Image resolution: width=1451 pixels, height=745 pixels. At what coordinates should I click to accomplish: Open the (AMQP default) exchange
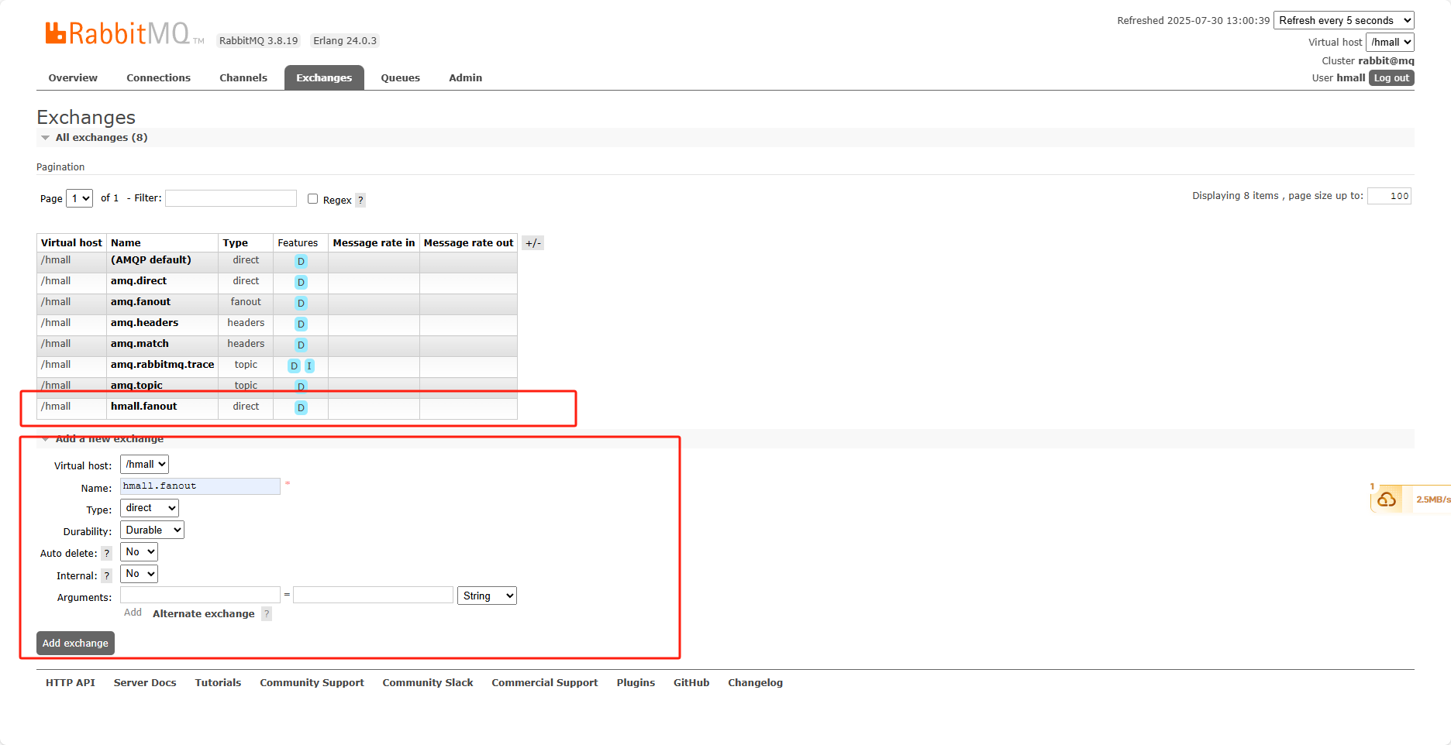151,259
